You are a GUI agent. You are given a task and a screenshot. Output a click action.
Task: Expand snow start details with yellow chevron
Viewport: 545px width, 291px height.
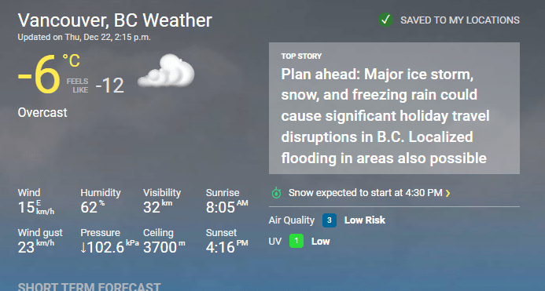pos(447,193)
